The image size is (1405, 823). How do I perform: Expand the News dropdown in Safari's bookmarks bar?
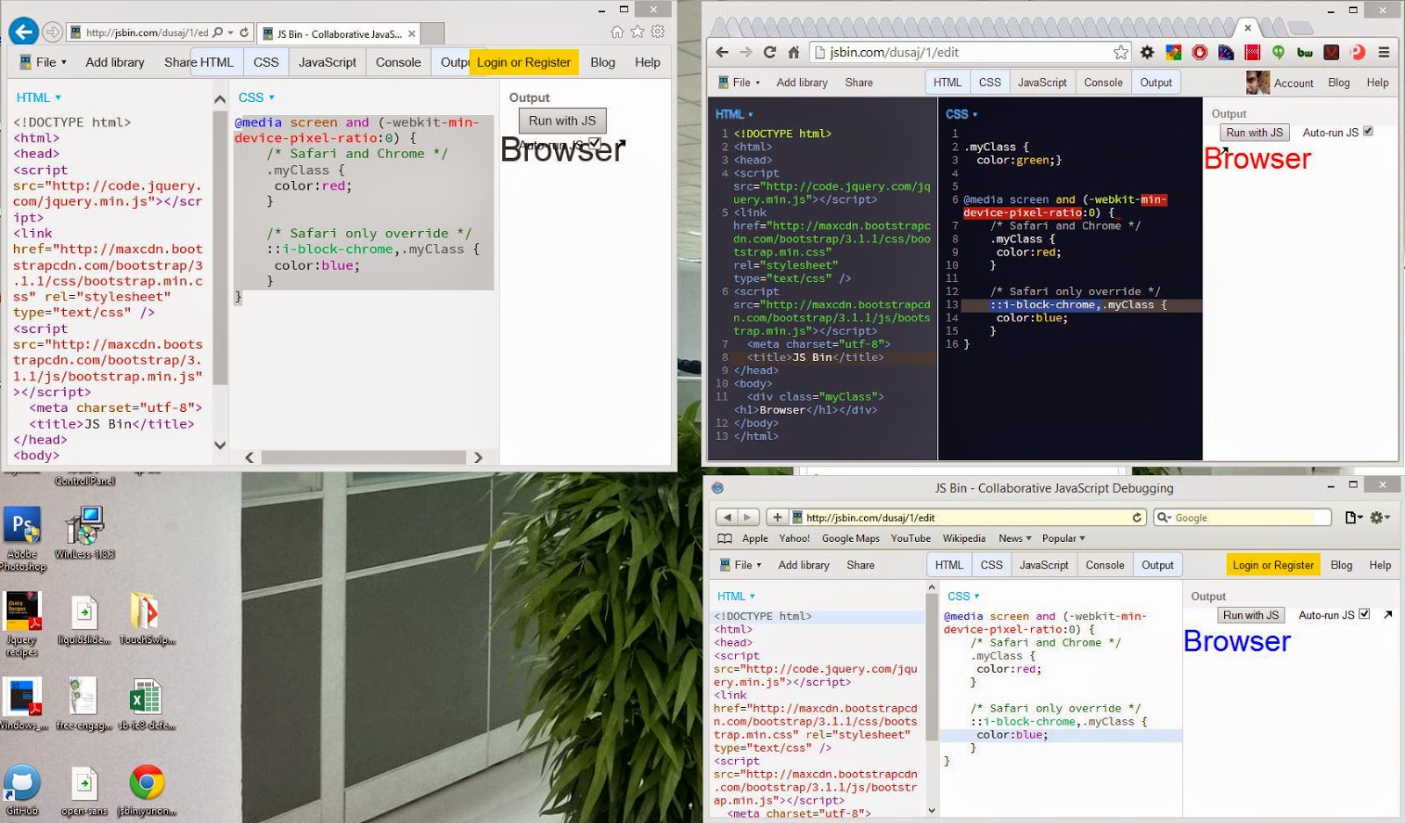[1015, 538]
